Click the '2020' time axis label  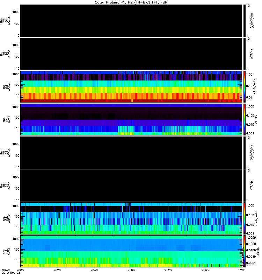[x=57, y=270]
